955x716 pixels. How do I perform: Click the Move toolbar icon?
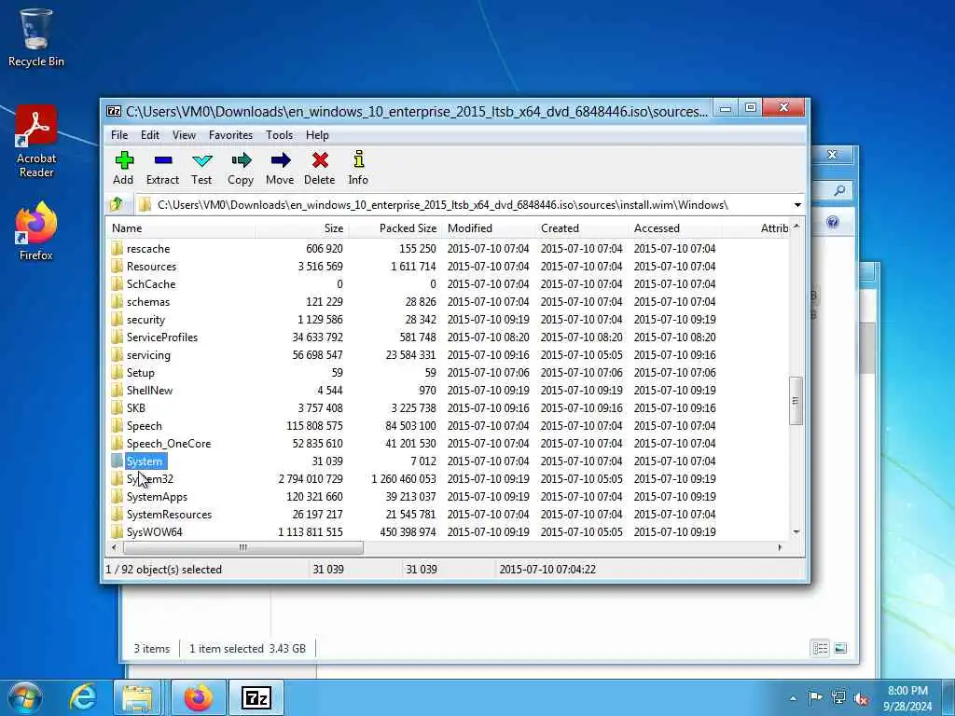tap(280, 160)
